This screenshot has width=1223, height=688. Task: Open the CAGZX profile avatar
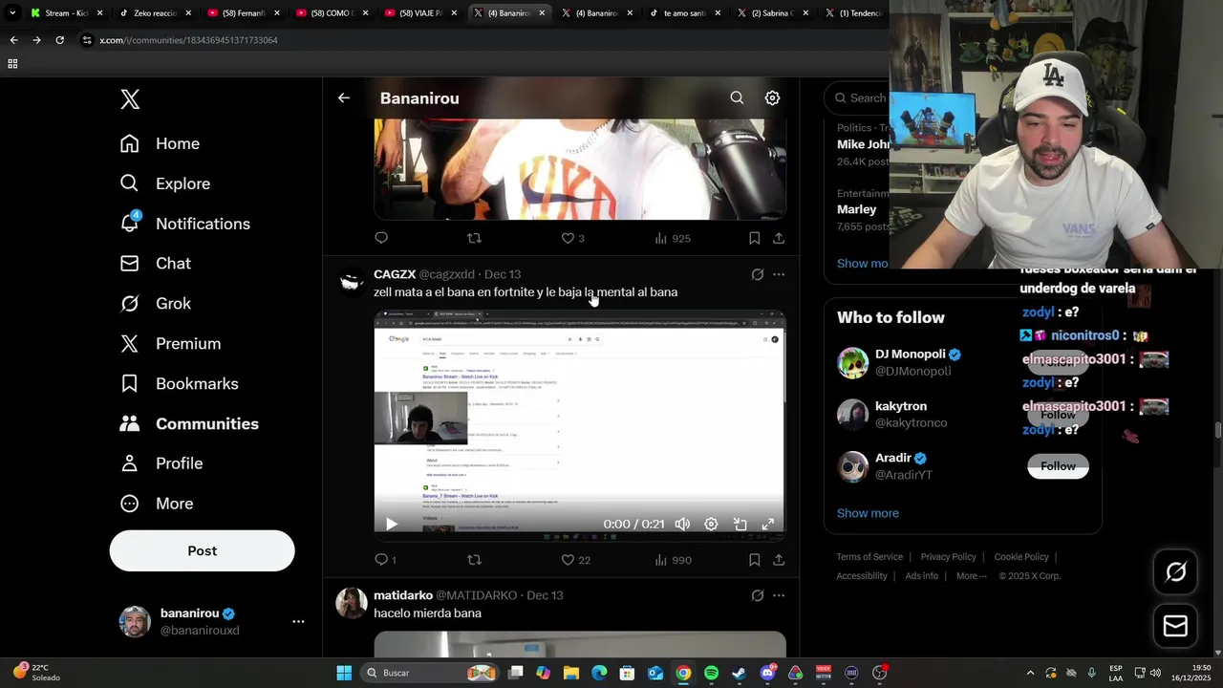(x=352, y=282)
